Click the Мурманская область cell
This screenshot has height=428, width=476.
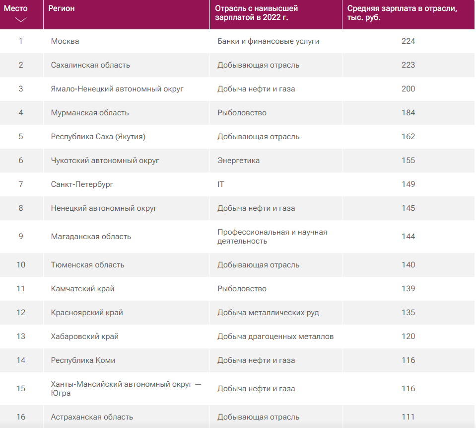(90, 113)
